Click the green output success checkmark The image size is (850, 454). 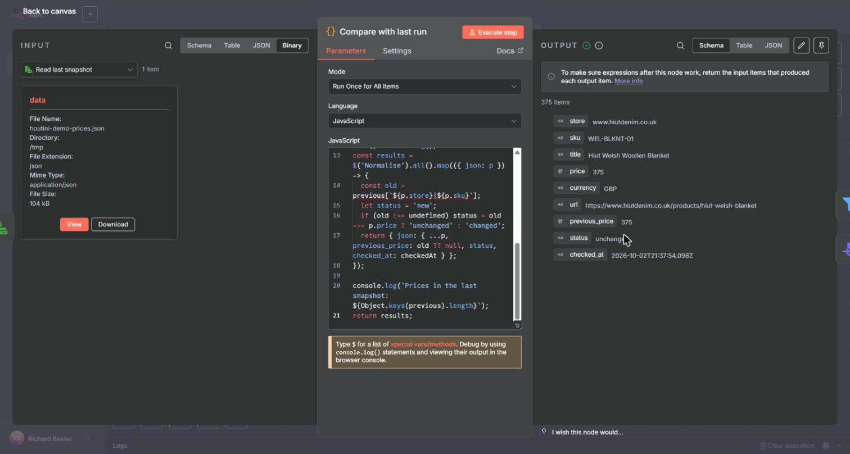click(586, 46)
